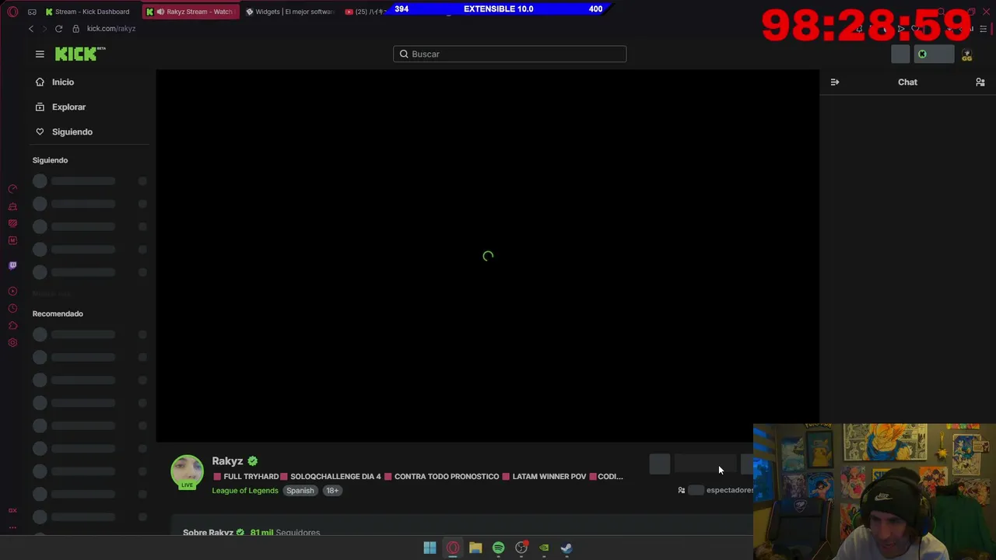
Task: Click the Twitch icon in Opera sidebar
Action: [x=12, y=265]
